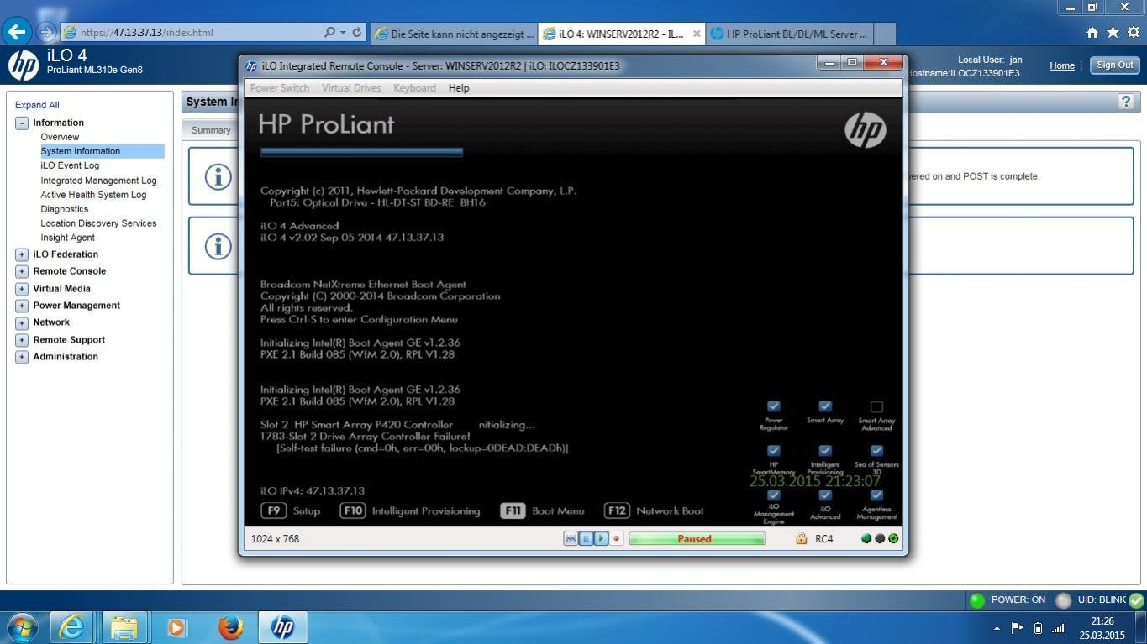Viewport: 1147px width, 644px height.
Task: Switch to HP ProLiant BL/DL/ML Server tab
Action: coord(790,34)
